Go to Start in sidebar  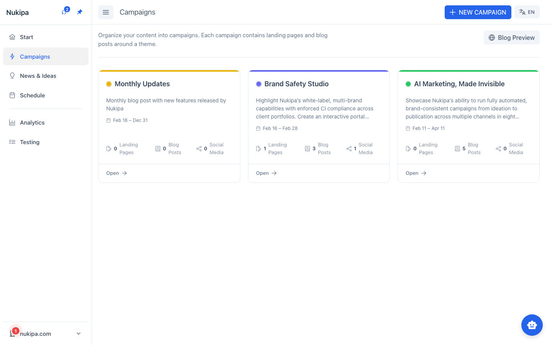tap(26, 37)
